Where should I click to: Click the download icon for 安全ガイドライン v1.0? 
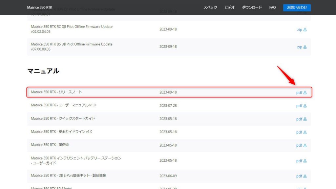tap(306, 132)
